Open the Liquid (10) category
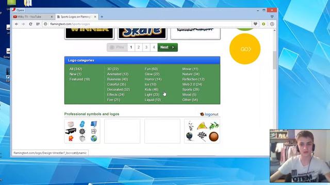The image size is (330, 185). [x=153, y=100]
